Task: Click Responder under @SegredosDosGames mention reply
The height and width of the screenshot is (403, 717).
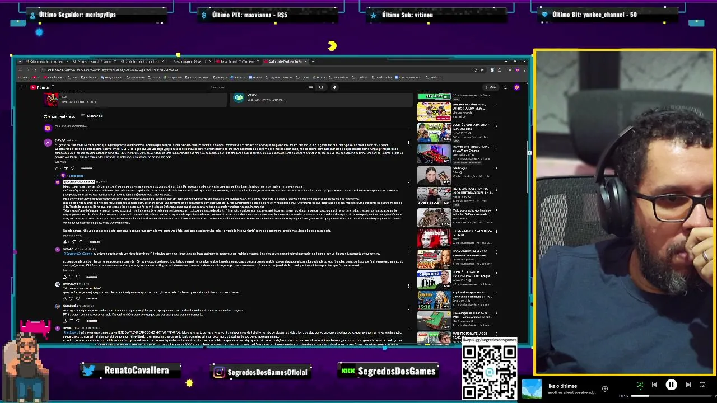Action: pyautogui.click(x=91, y=277)
